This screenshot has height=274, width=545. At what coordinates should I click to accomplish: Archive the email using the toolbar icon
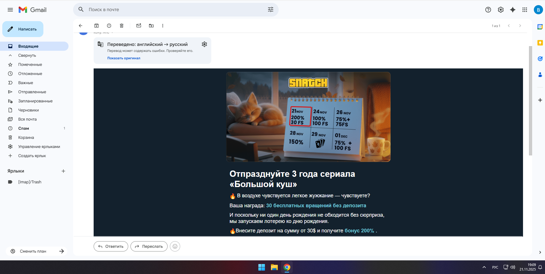[x=96, y=26]
